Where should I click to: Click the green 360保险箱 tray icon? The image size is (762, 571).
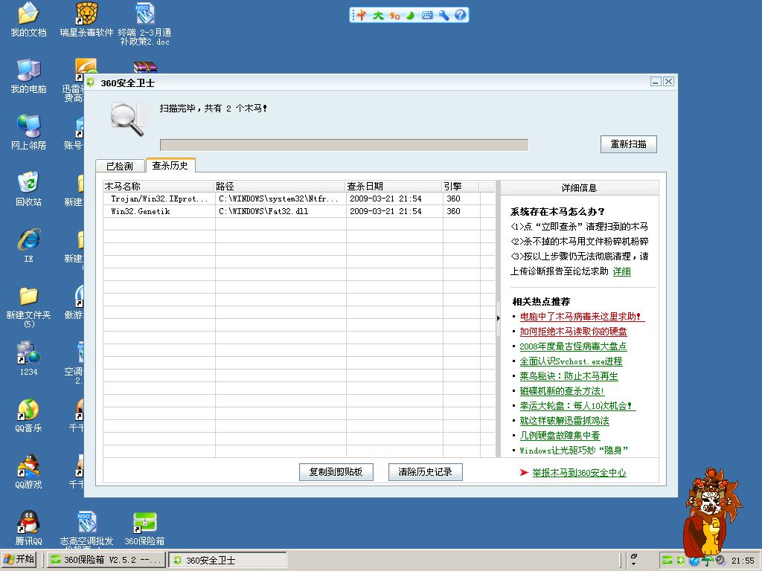click(667, 561)
